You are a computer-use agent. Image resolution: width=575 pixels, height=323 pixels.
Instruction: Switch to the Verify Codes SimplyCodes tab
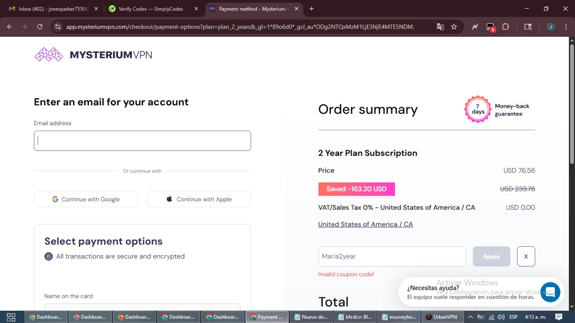tap(151, 9)
